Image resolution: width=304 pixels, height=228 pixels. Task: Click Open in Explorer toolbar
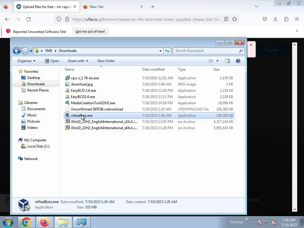pyautogui.click(x=52, y=61)
